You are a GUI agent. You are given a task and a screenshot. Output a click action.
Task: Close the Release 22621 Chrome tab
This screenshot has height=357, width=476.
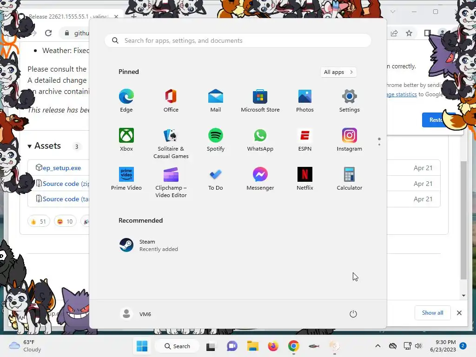click(116, 16)
